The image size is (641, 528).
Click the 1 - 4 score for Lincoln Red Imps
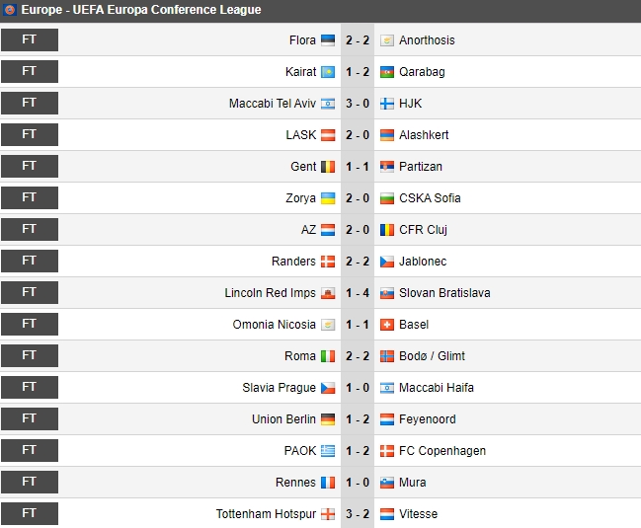tap(358, 293)
